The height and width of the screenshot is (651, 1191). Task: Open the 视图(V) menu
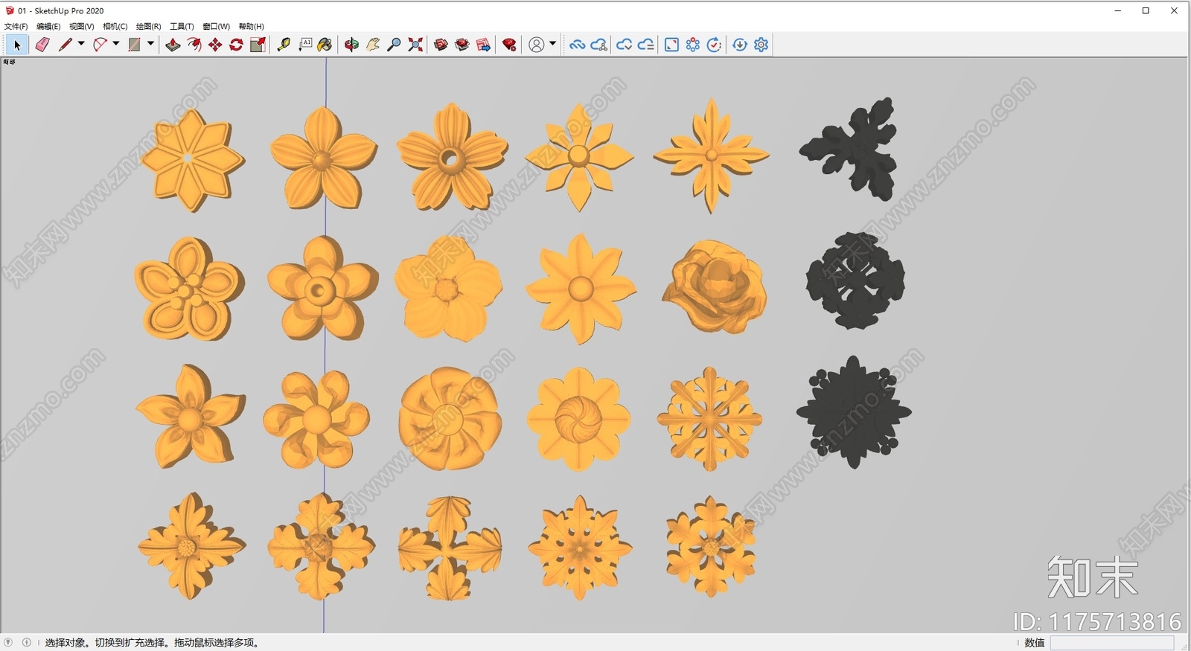pos(82,26)
